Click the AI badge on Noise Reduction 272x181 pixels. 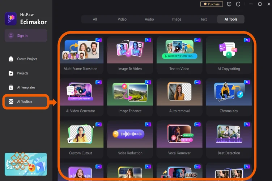click(x=148, y=124)
